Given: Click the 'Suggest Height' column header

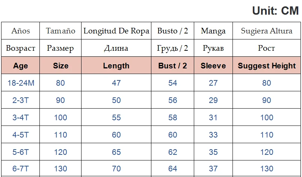Looking at the screenshot, I should coord(267,66).
